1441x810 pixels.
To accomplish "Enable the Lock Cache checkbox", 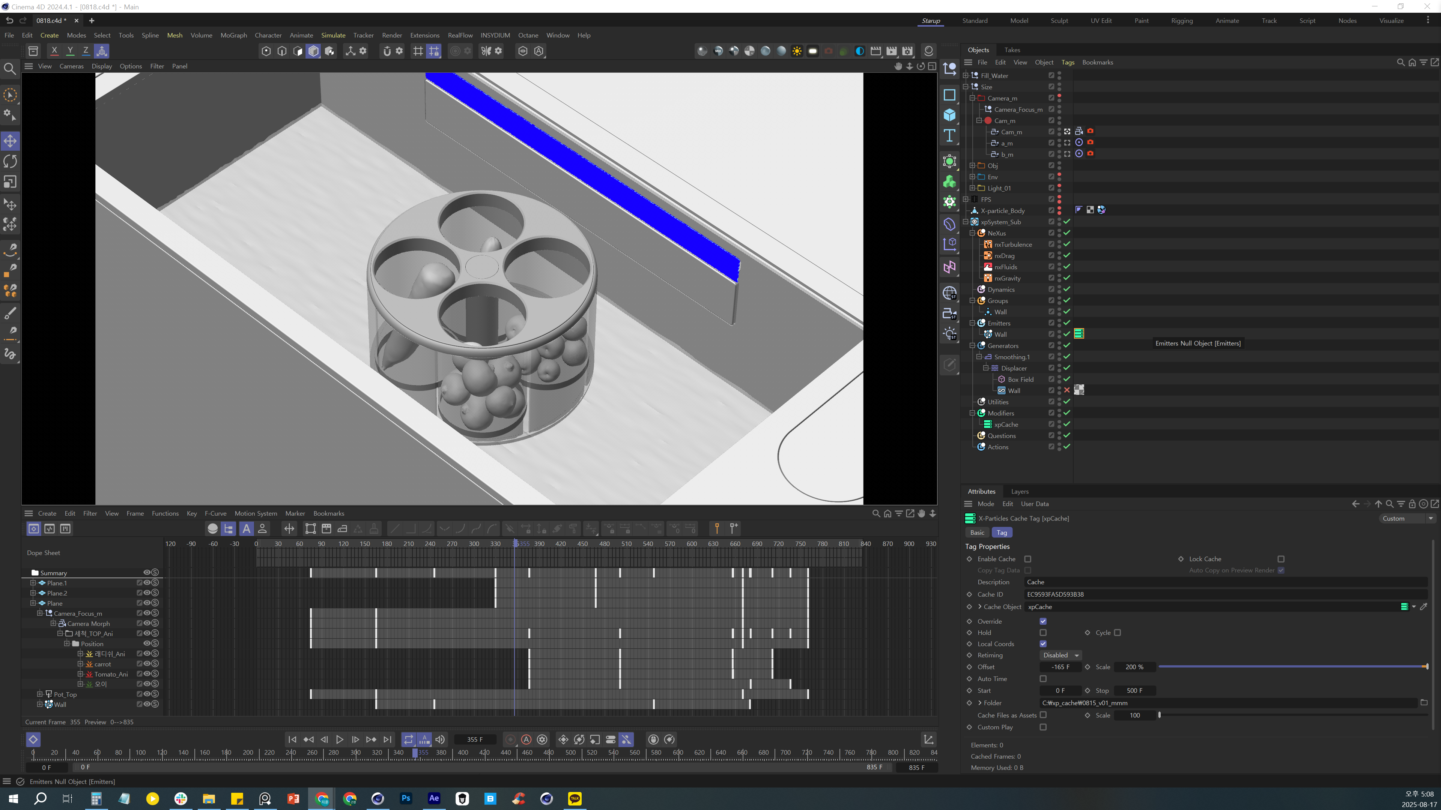I will (1281, 559).
